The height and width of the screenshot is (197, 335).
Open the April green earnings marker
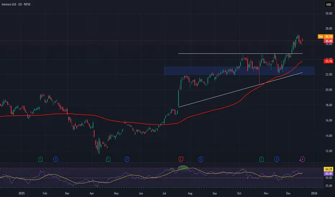point(108,159)
